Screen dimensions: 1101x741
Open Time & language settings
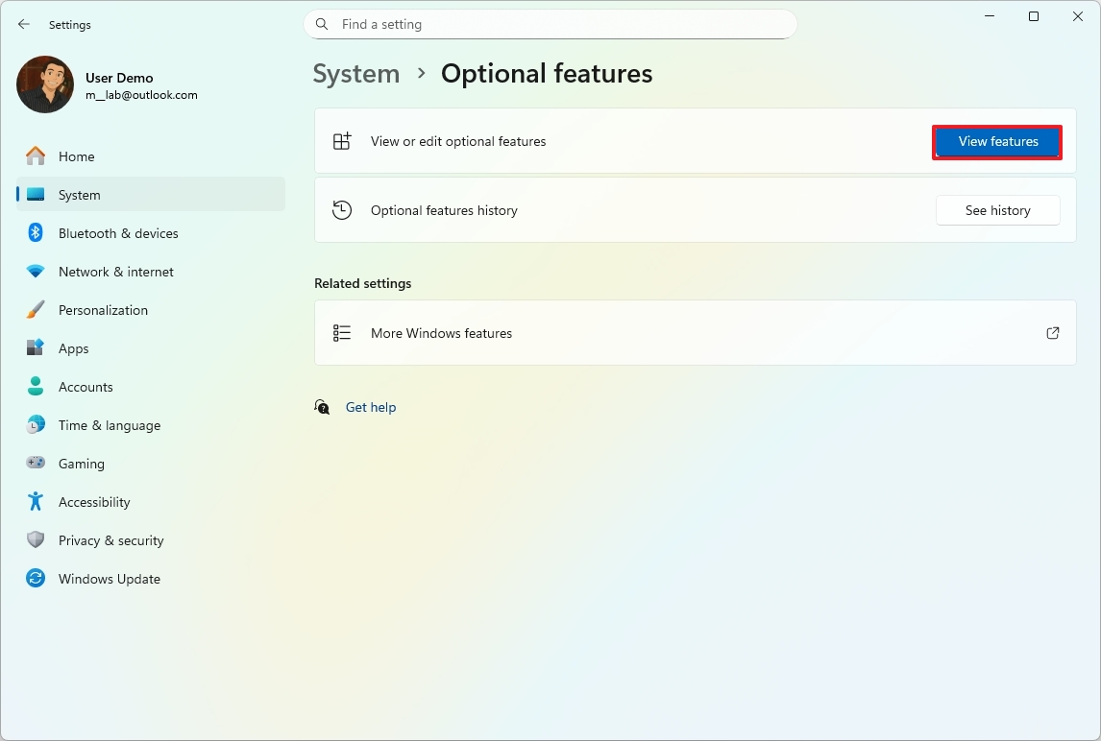pos(109,425)
